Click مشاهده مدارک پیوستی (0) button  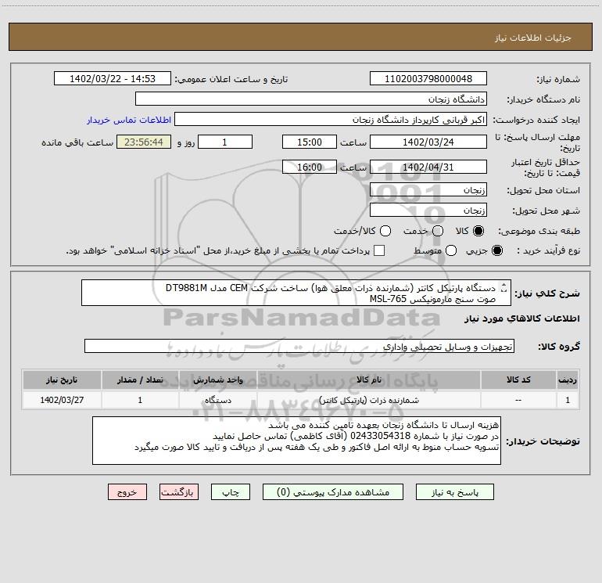[333, 492]
